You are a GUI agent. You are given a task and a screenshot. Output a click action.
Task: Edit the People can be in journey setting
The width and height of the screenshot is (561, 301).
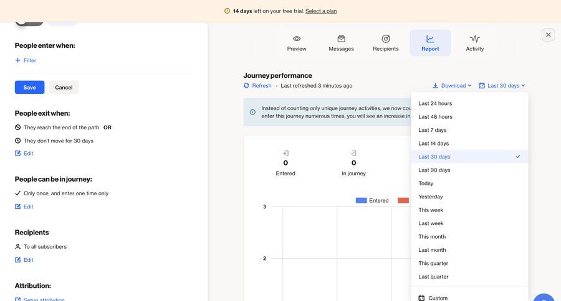pos(24,206)
